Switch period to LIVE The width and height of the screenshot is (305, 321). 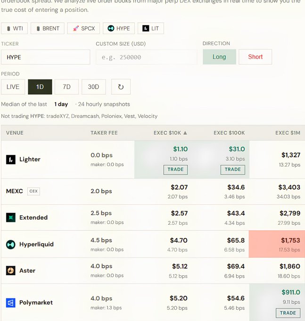[13, 87]
